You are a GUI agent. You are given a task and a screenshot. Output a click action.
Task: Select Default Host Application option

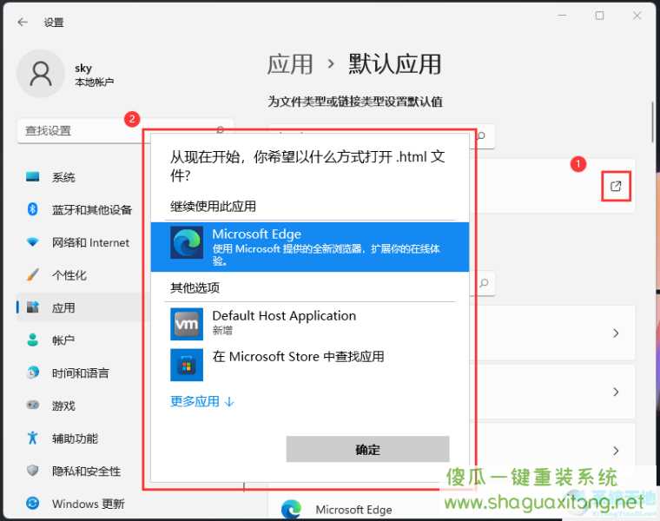point(310,324)
